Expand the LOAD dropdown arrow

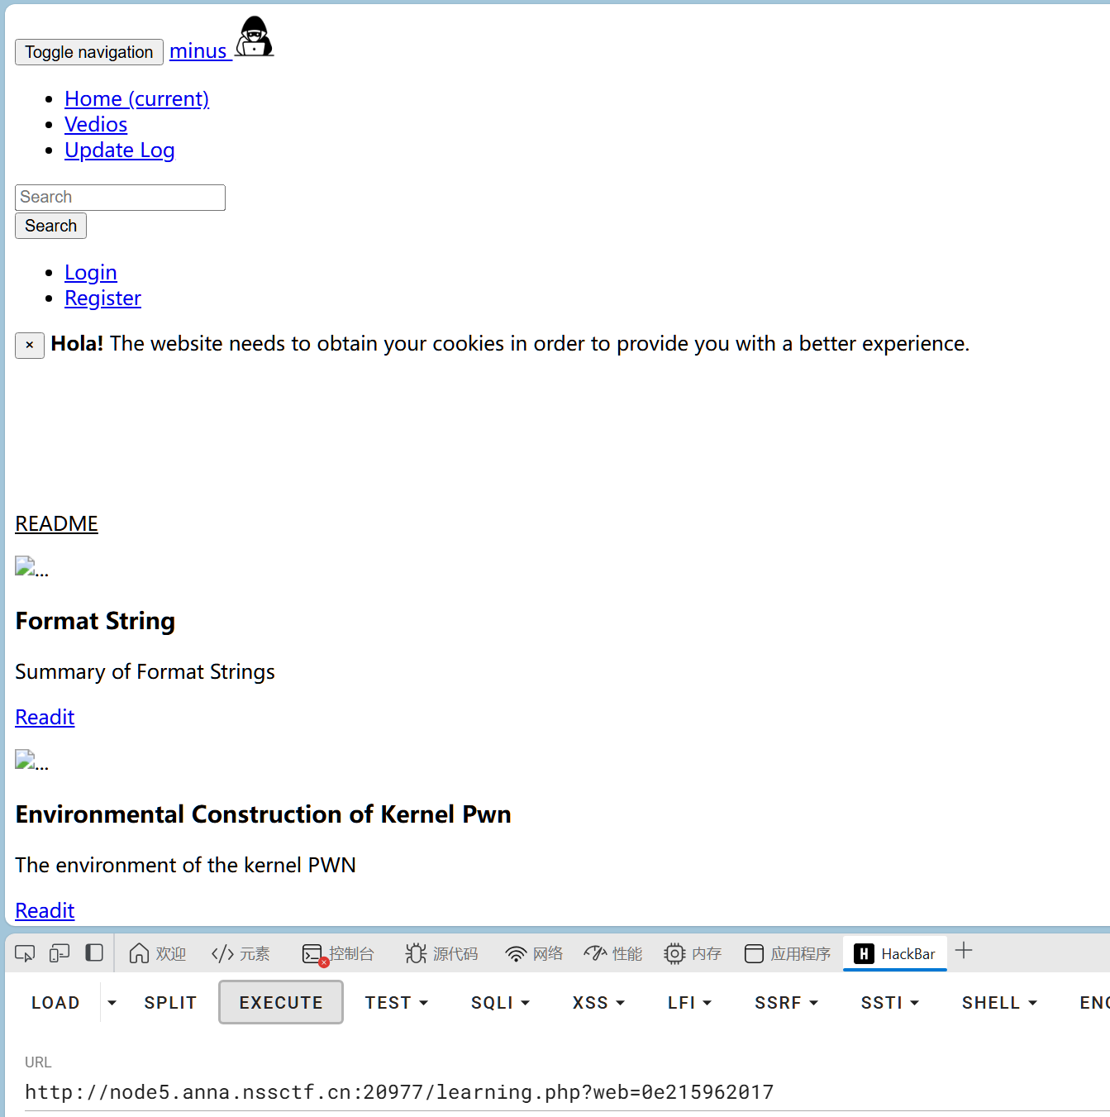point(112,1003)
